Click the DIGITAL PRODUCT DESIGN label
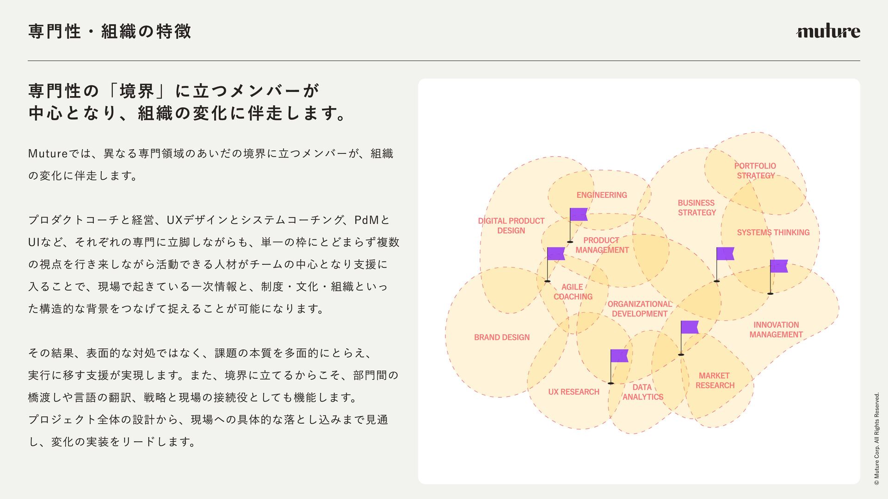888x499 pixels. 511,225
